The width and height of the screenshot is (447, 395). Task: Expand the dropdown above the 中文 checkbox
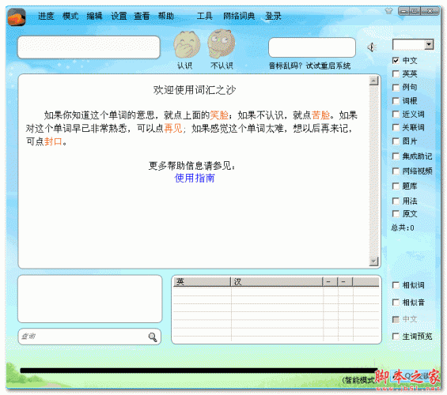pyautogui.click(x=429, y=45)
